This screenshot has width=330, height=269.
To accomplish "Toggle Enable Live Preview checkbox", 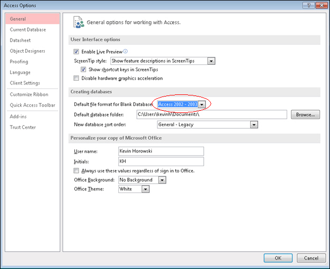I will pos(76,52).
